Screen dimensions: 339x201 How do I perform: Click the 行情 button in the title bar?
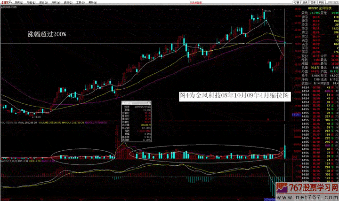[x=297, y=2]
